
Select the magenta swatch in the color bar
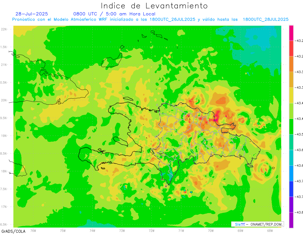(291, 33)
